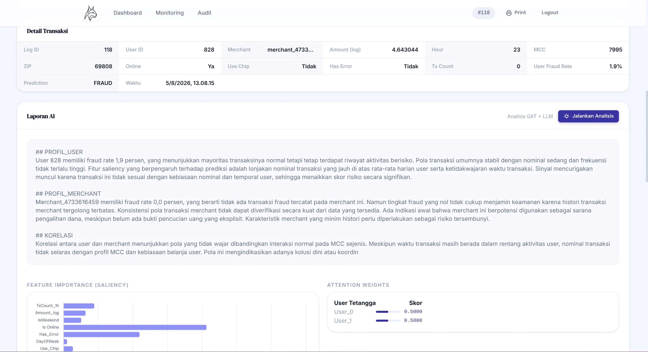Click the User_0 attention weight bar
Viewport: 648px width, 352px height.
click(x=388, y=312)
